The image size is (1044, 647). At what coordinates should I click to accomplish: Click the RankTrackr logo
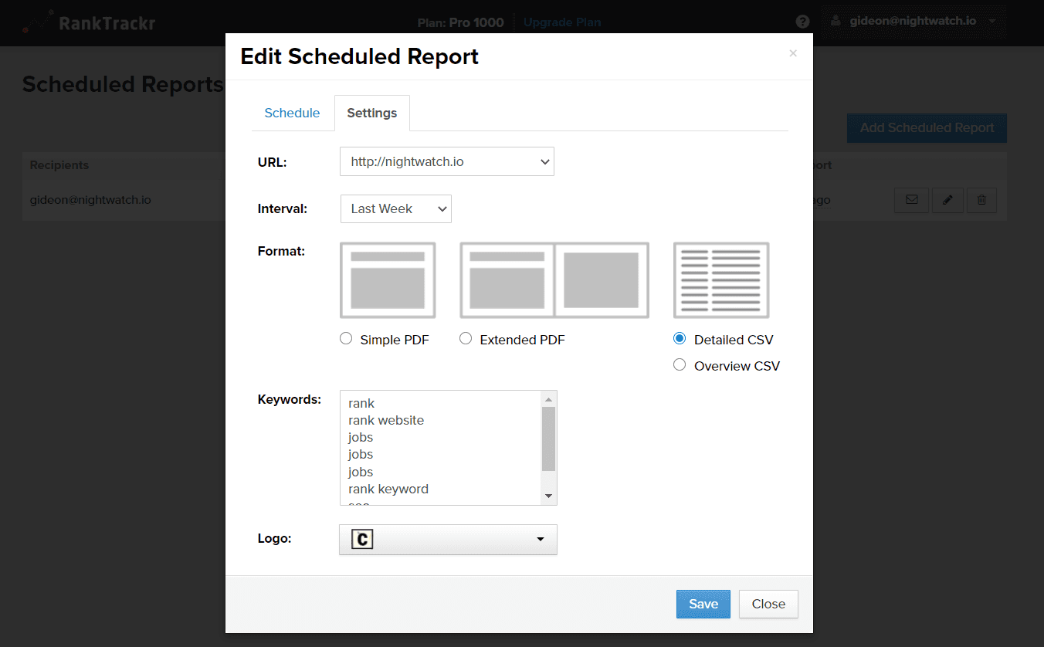click(89, 22)
